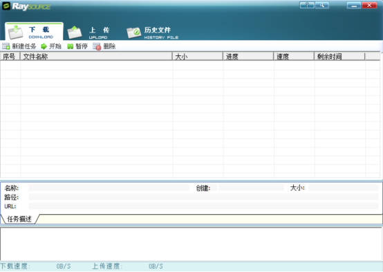Click the 名称 field box
383x272 pixels.
coord(109,188)
